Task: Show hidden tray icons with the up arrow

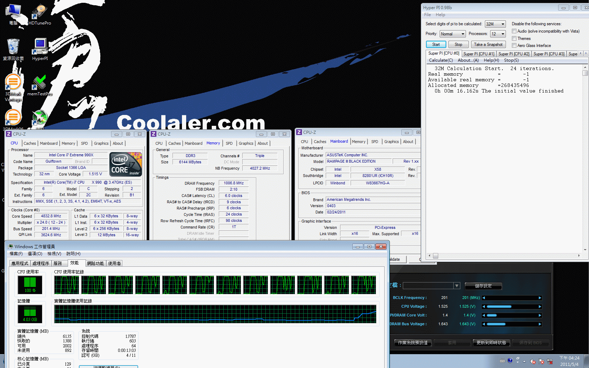Action: point(524,361)
